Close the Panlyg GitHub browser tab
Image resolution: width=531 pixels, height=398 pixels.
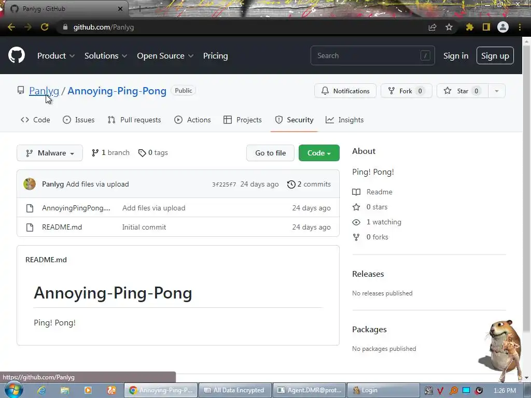(120, 9)
